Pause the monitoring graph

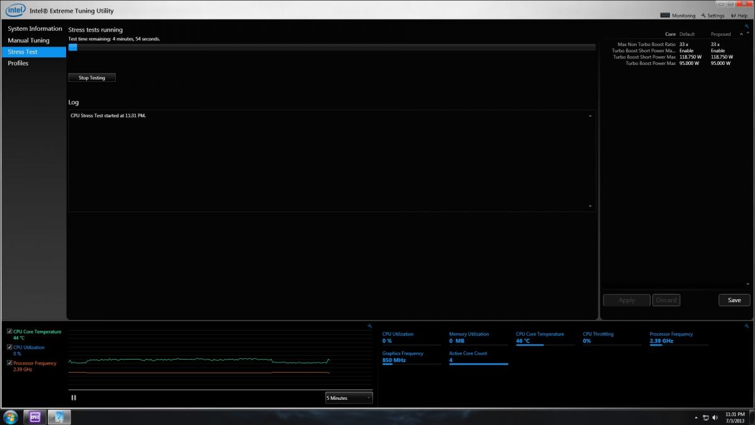pos(74,397)
